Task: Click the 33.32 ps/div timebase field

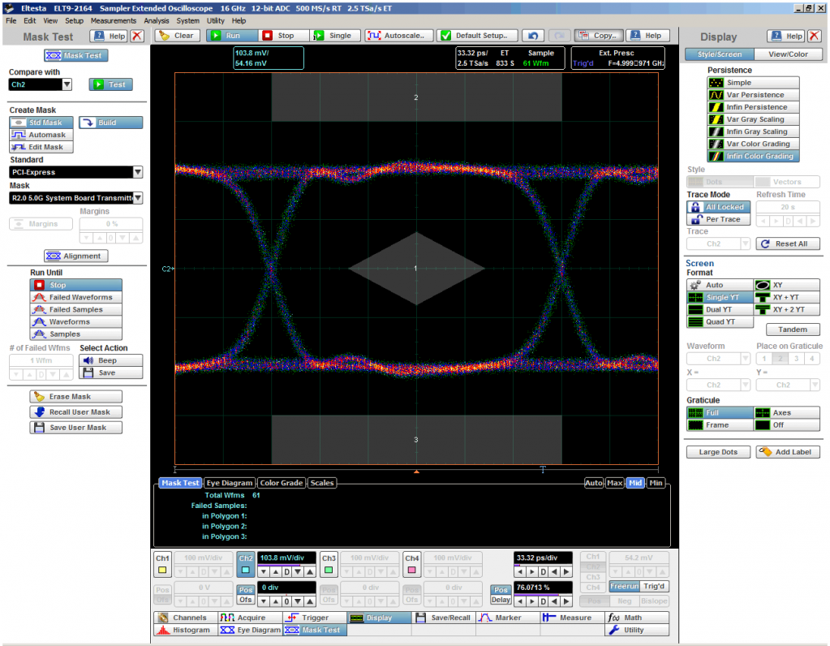Action: pos(543,558)
